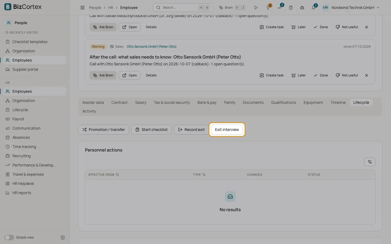This screenshot has height=244, width=391.
Task: Snooze the Otto Sensorik card with Later
Action: (298, 75)
